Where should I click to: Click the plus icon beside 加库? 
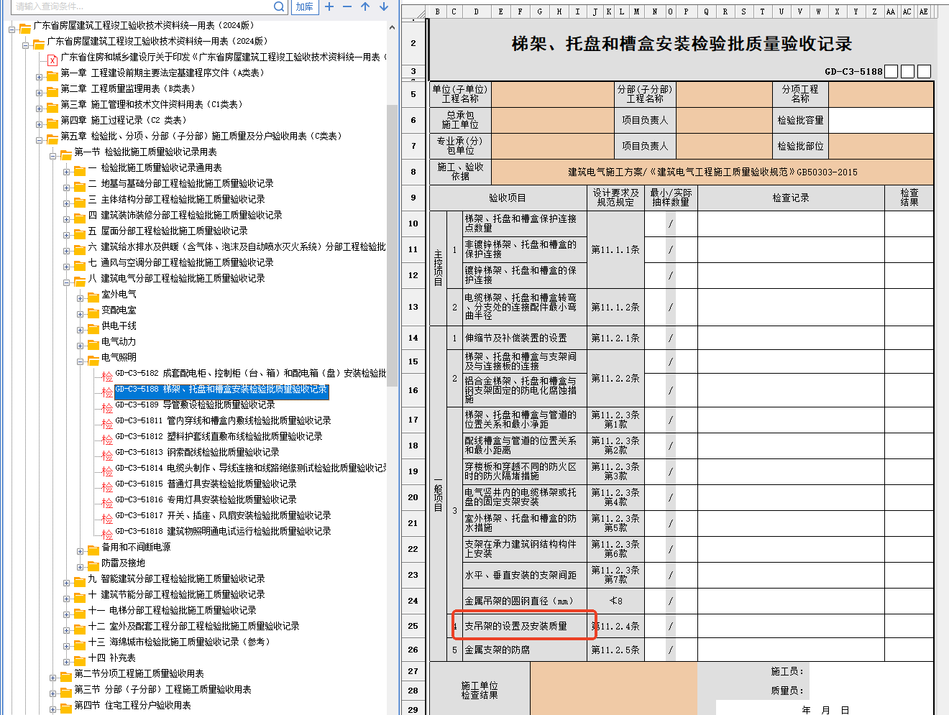tap(329, 6)
